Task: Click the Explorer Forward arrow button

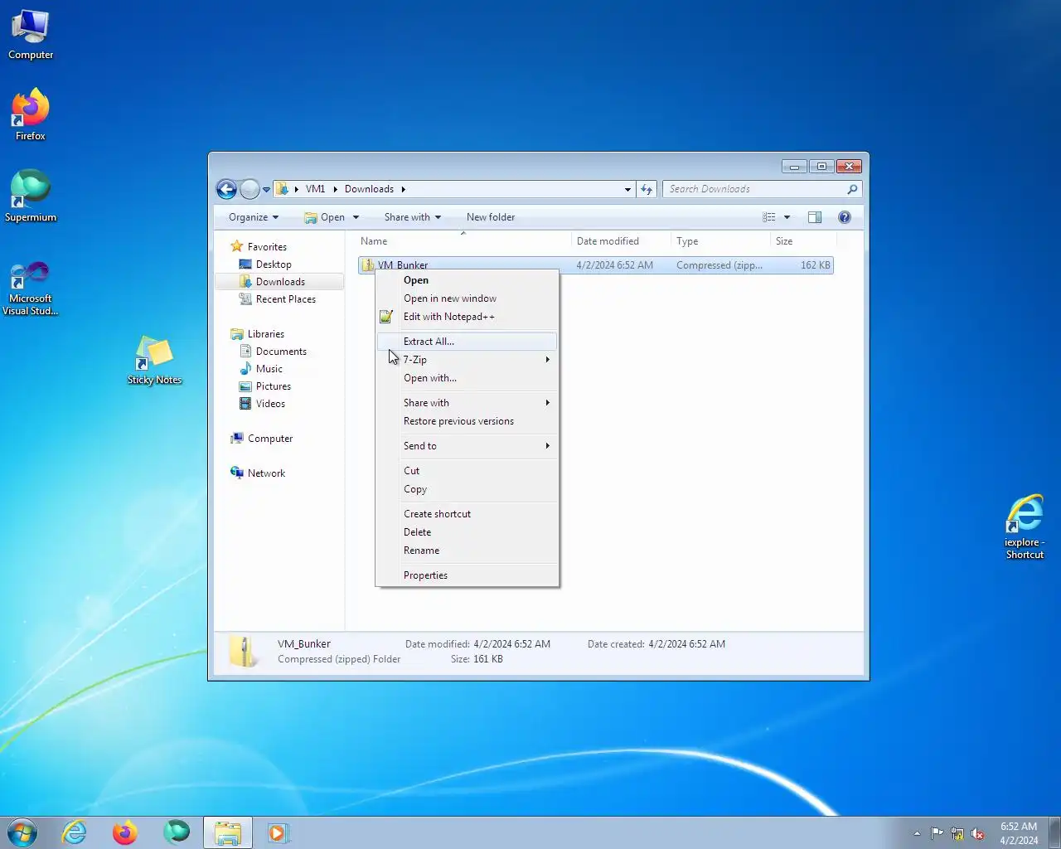Action: click(250, 189)
